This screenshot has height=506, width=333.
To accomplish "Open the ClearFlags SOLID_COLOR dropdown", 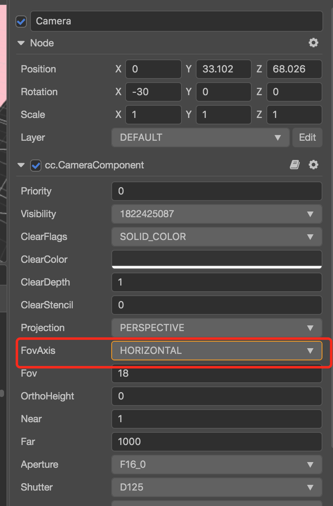I will click(216, 237).
